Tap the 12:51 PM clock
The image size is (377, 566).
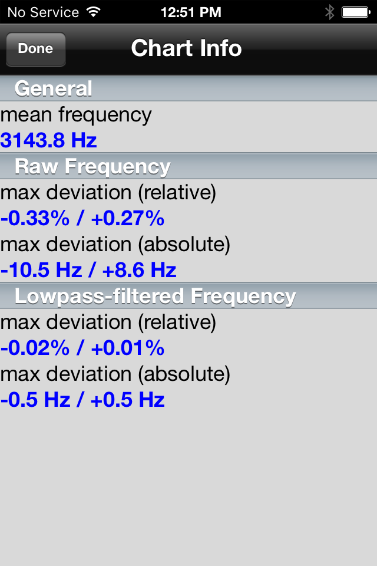191,12
